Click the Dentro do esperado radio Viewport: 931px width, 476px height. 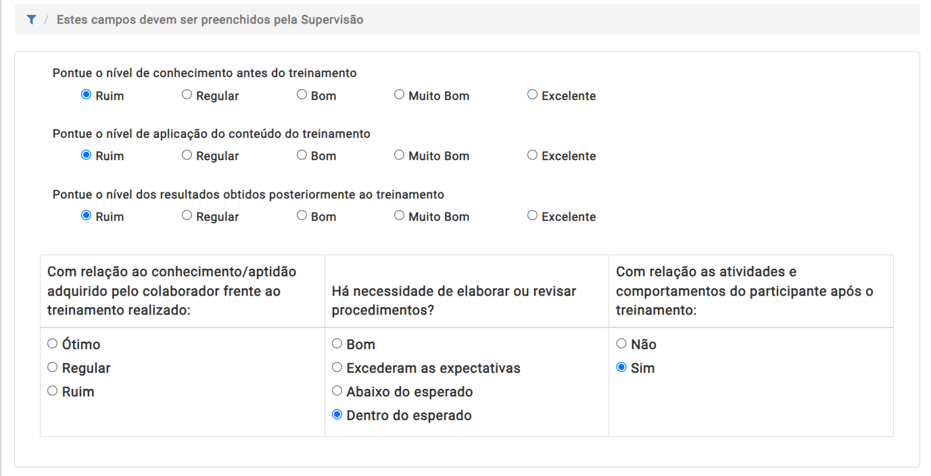pos(337,415)
